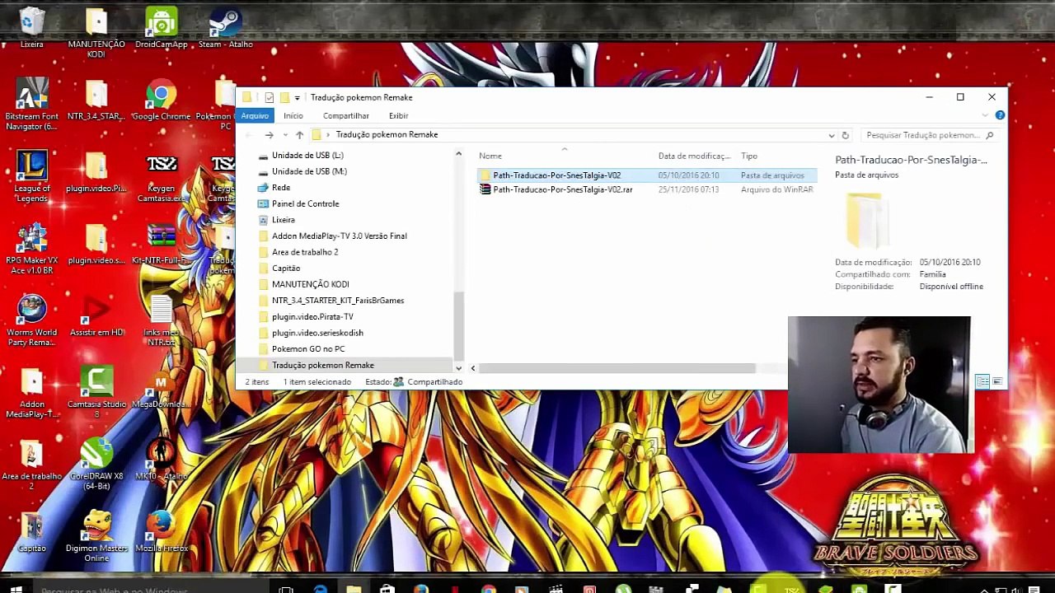
Task: Open MK10 - Atalho desktop shortcut
Action: tap(162, 460)
